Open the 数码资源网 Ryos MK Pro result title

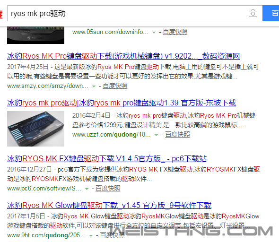click(123, 56)
